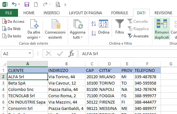Sort A to Z ascending icon
The width and height of the screenshot is (177, 114).
(94, 23)
